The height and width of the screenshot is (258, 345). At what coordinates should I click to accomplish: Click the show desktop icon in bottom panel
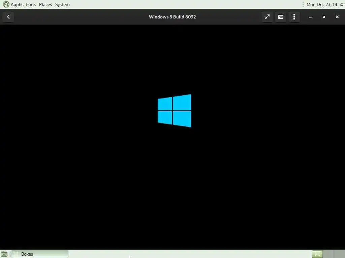[x=4, y=254]
